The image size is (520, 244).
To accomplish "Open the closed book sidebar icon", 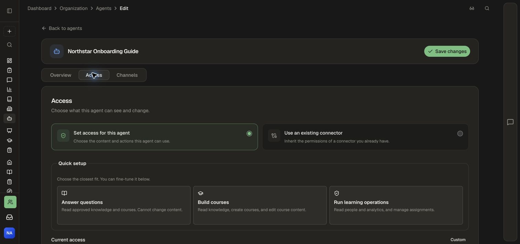I will 9,99.
